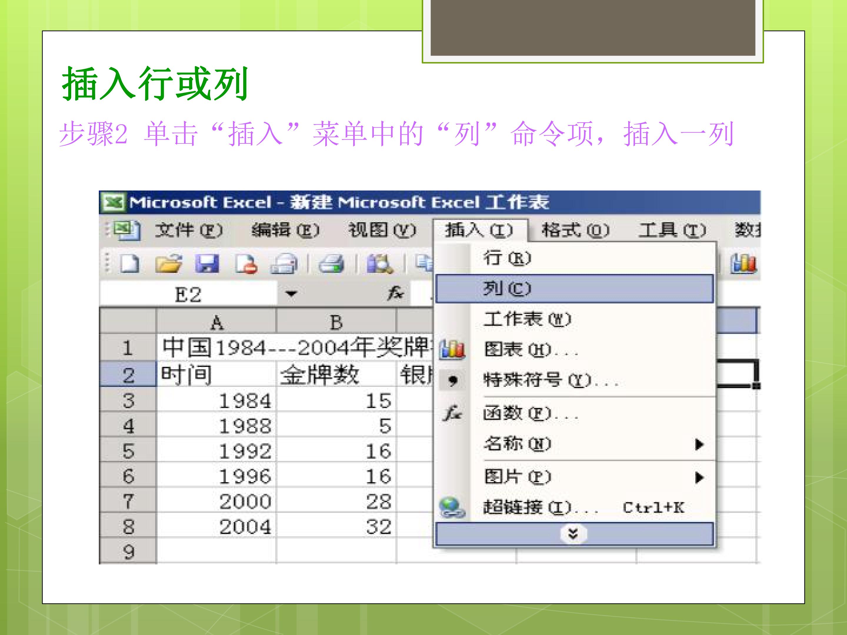Image resolution: width=847 pixels, height=635 pixels.
Task: Click the select-all corner box
Action: 128,321
